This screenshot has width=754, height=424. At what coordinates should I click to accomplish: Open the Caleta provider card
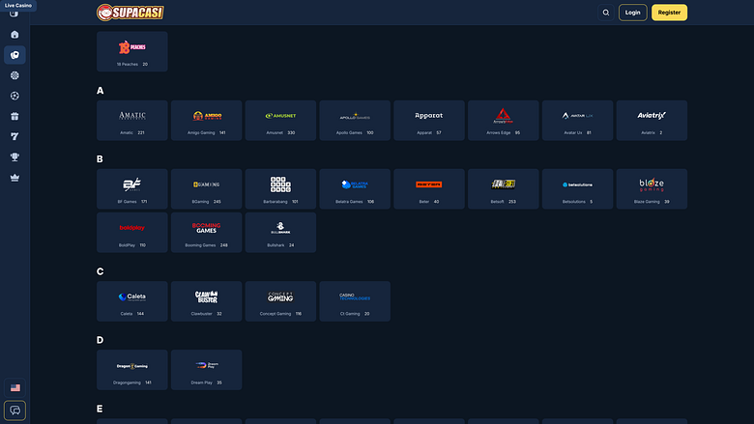132,301
